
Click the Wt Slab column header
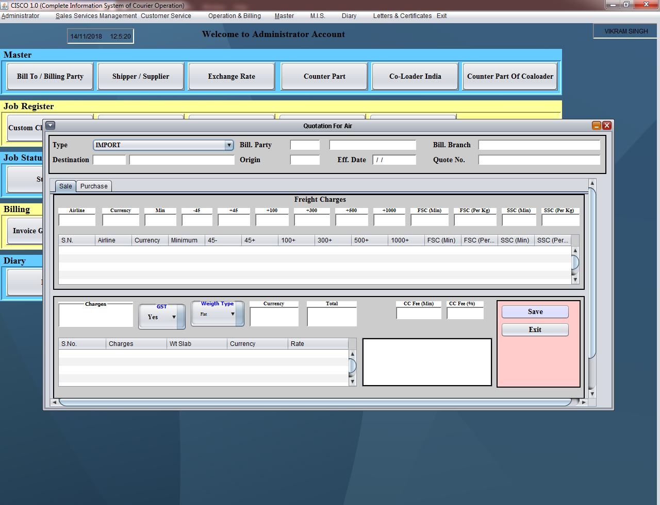coord(197,344)
